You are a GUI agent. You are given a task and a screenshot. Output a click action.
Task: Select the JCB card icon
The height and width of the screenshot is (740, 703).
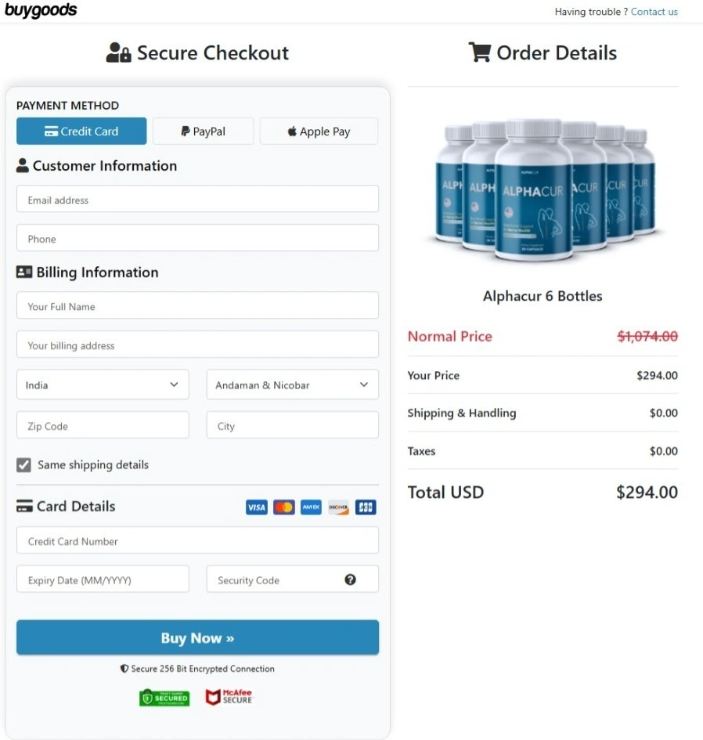pos(366,507)
